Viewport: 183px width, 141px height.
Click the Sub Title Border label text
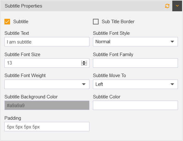tap(118, 22)
